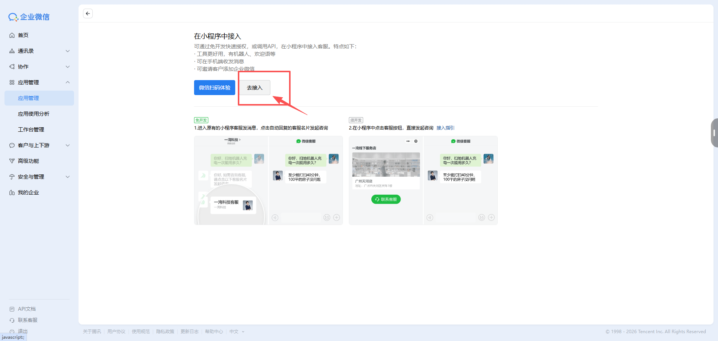Click the 微信扫码体验 button

(x=215, y=88)
